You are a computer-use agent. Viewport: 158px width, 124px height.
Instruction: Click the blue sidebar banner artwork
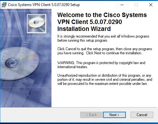tap(26, 58)
